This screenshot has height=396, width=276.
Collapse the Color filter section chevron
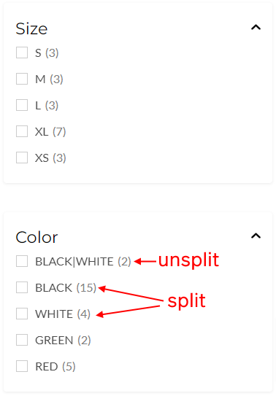coord(256,236)
